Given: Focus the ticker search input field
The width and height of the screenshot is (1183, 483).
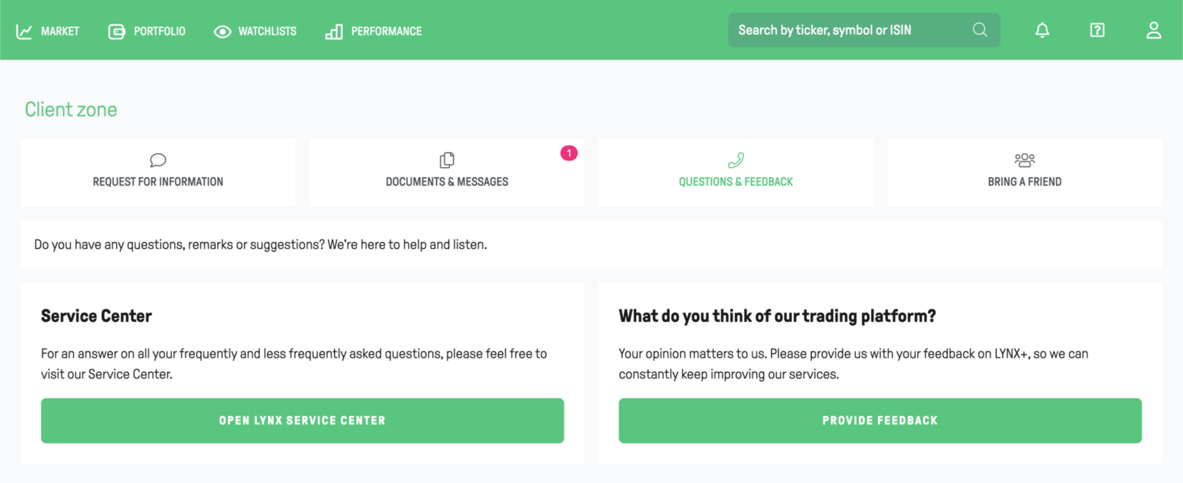Looking at the screenshot, I should 847,30.
